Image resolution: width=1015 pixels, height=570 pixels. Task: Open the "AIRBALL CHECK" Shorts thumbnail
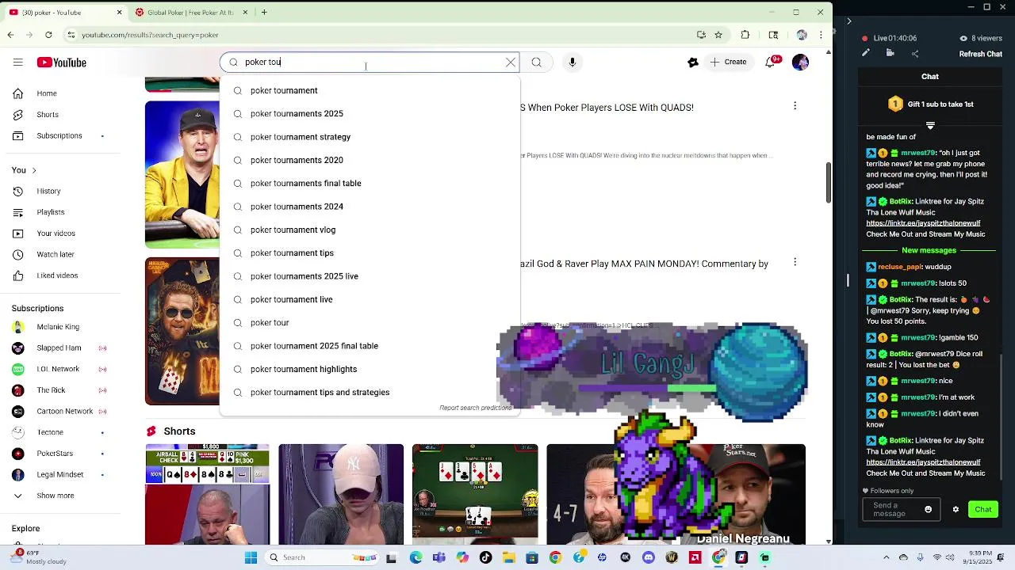[207, 494]
